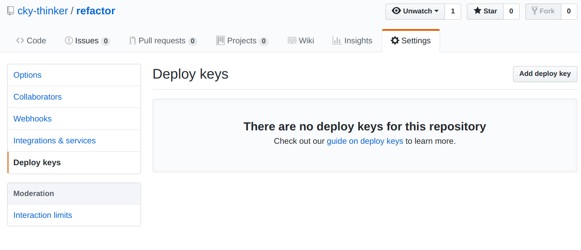Click the Projects board icon
Image resolution: width=581 pixels, height=250 pixels.
[220, 41]
